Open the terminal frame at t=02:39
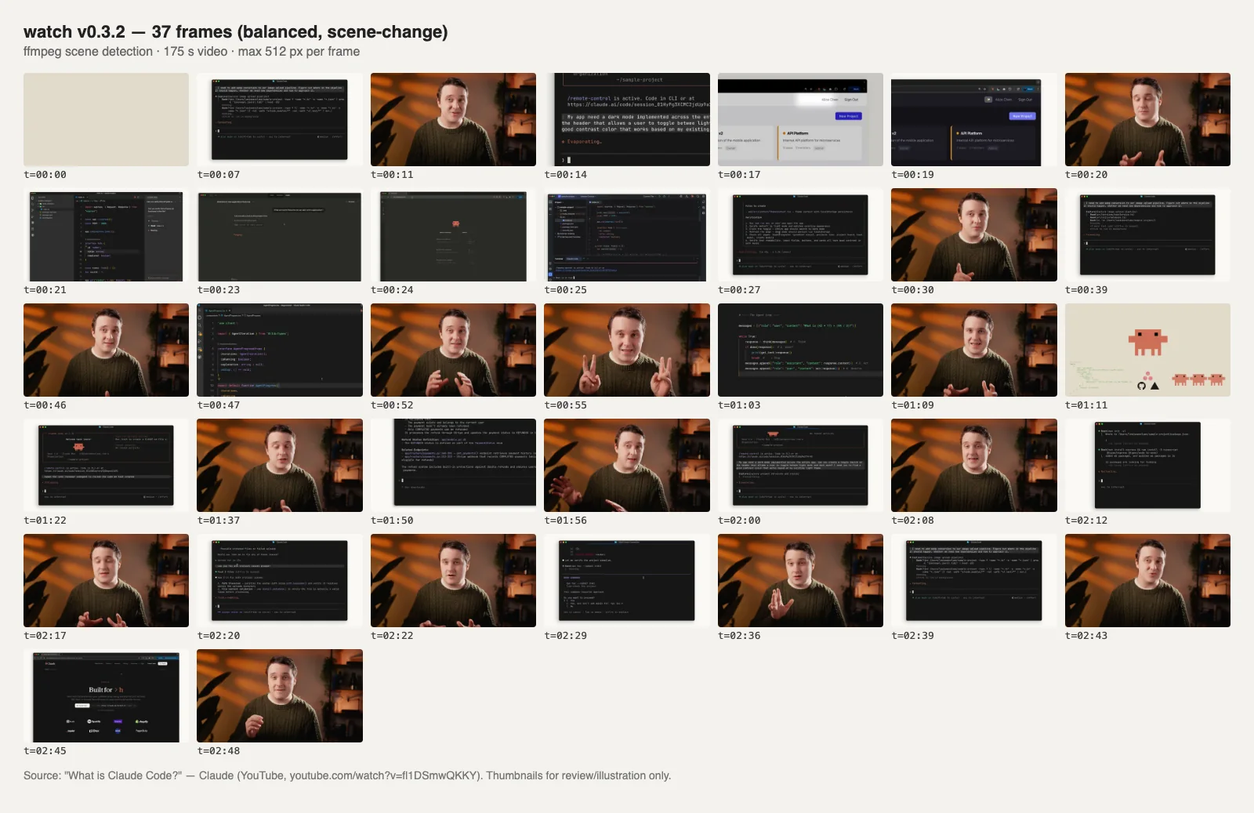This screenshot has width=1254, height=813. pyautogui.click(x=974, y=580)
